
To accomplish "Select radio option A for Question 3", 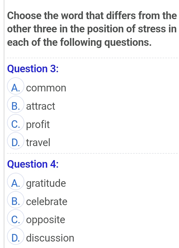I will click(x=17, y=88).
